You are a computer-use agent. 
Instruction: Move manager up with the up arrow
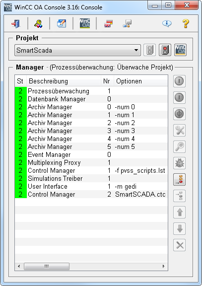click(x=179, y=213)
